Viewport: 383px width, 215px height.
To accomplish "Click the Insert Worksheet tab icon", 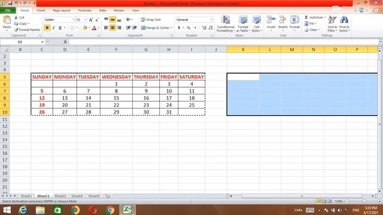I will [108, 196].
